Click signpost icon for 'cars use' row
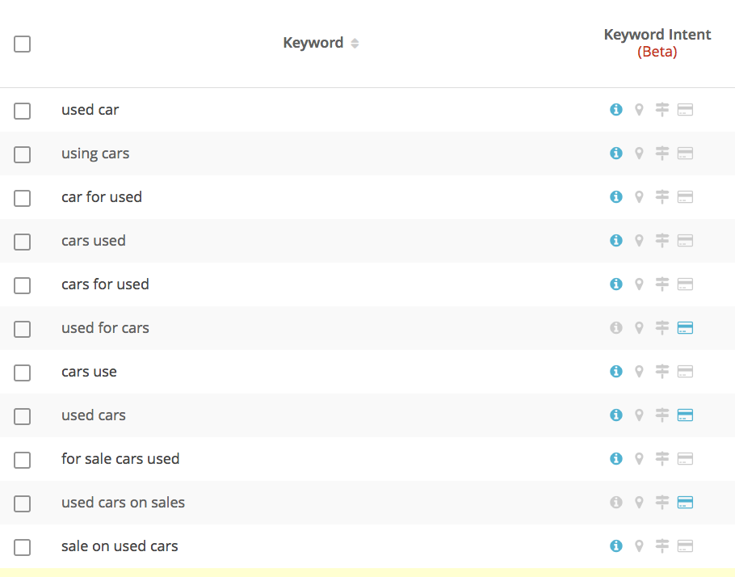This screenshot has height=577, width=735. click(x=661, y=372)
